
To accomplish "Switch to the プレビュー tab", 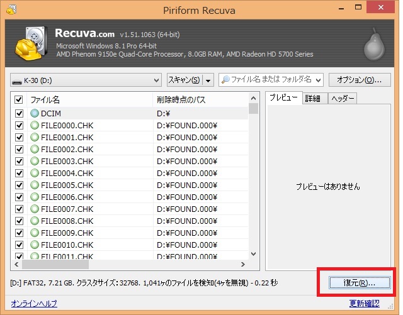I will 283,97.
